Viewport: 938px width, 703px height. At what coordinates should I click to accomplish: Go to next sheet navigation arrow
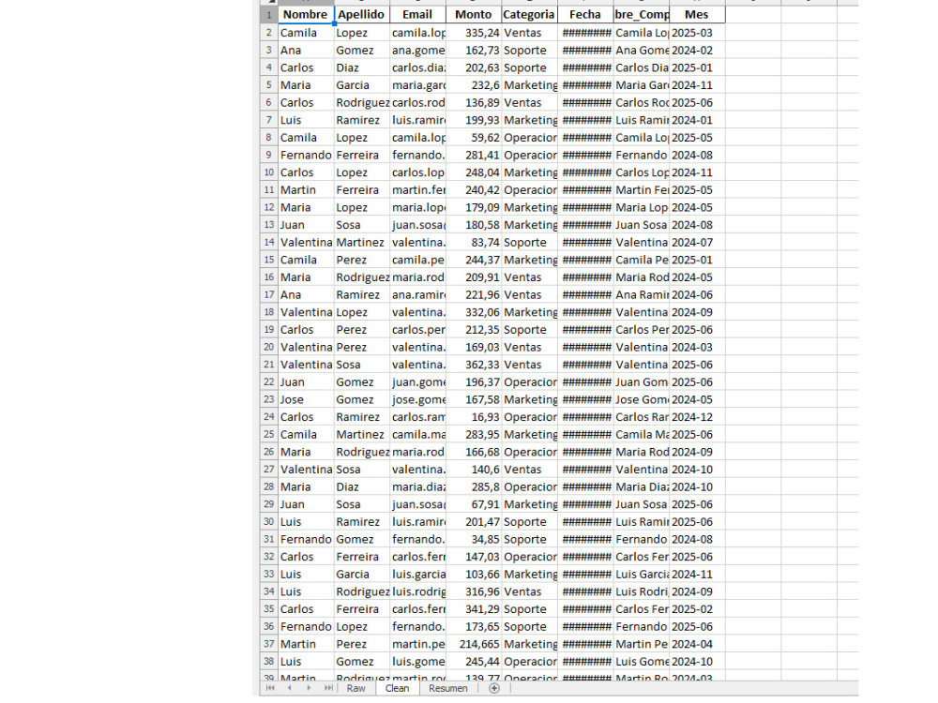(x=309, y=688)
